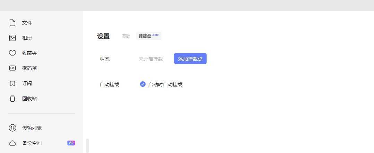The width and height of the screenshot is (374, 153).
Task: Click the 传输列表 transfer arrows icon
Action: pyautogui.click(x=12, y=128)
